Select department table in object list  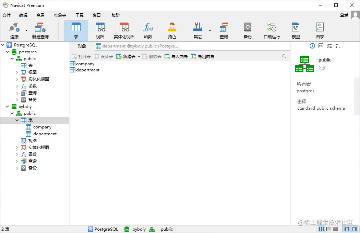(x=85, y=70)
